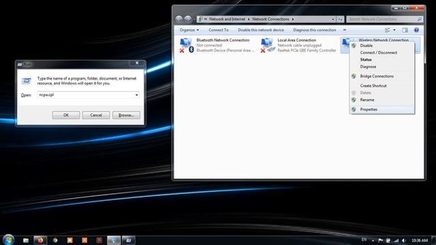Select Rename in the context menu
The image size is (436, 245).
pyautogui.click(x=381, y=100)
